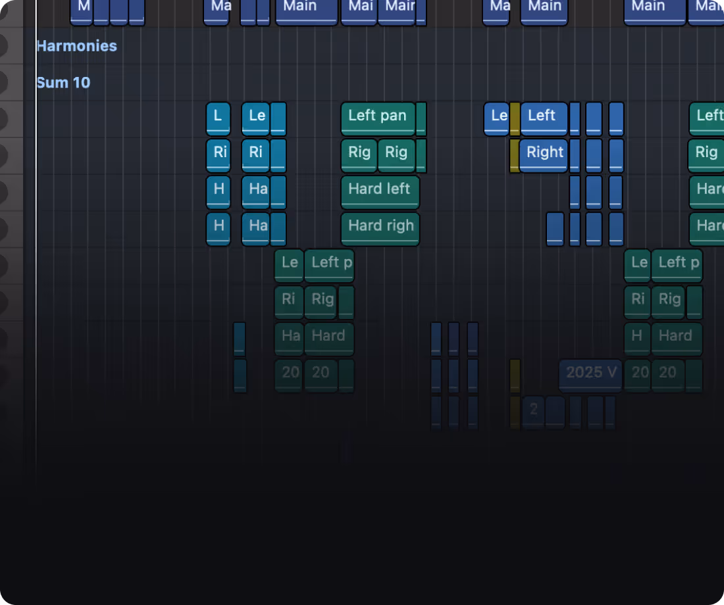
Task: Select the green 20 region near Left p
Action: [321, 373]
